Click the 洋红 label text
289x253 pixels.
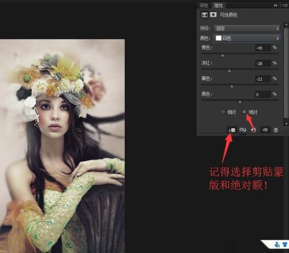(206, 63)
